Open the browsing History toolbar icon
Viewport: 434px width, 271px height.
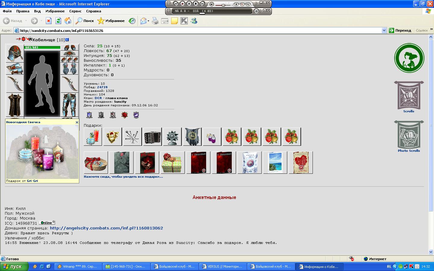[132, 21]
